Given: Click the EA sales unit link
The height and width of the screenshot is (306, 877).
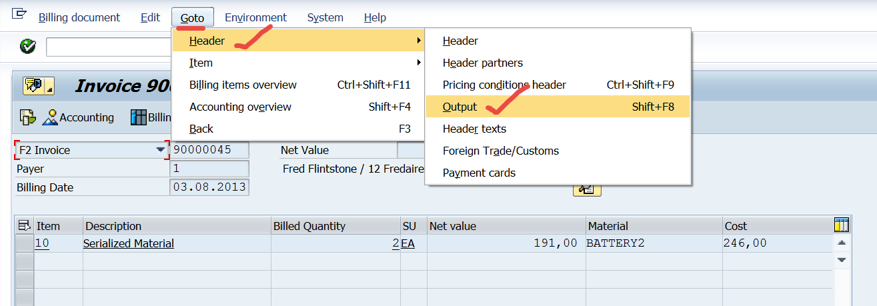Looking at the screenshot, I should tap(407, 243).
